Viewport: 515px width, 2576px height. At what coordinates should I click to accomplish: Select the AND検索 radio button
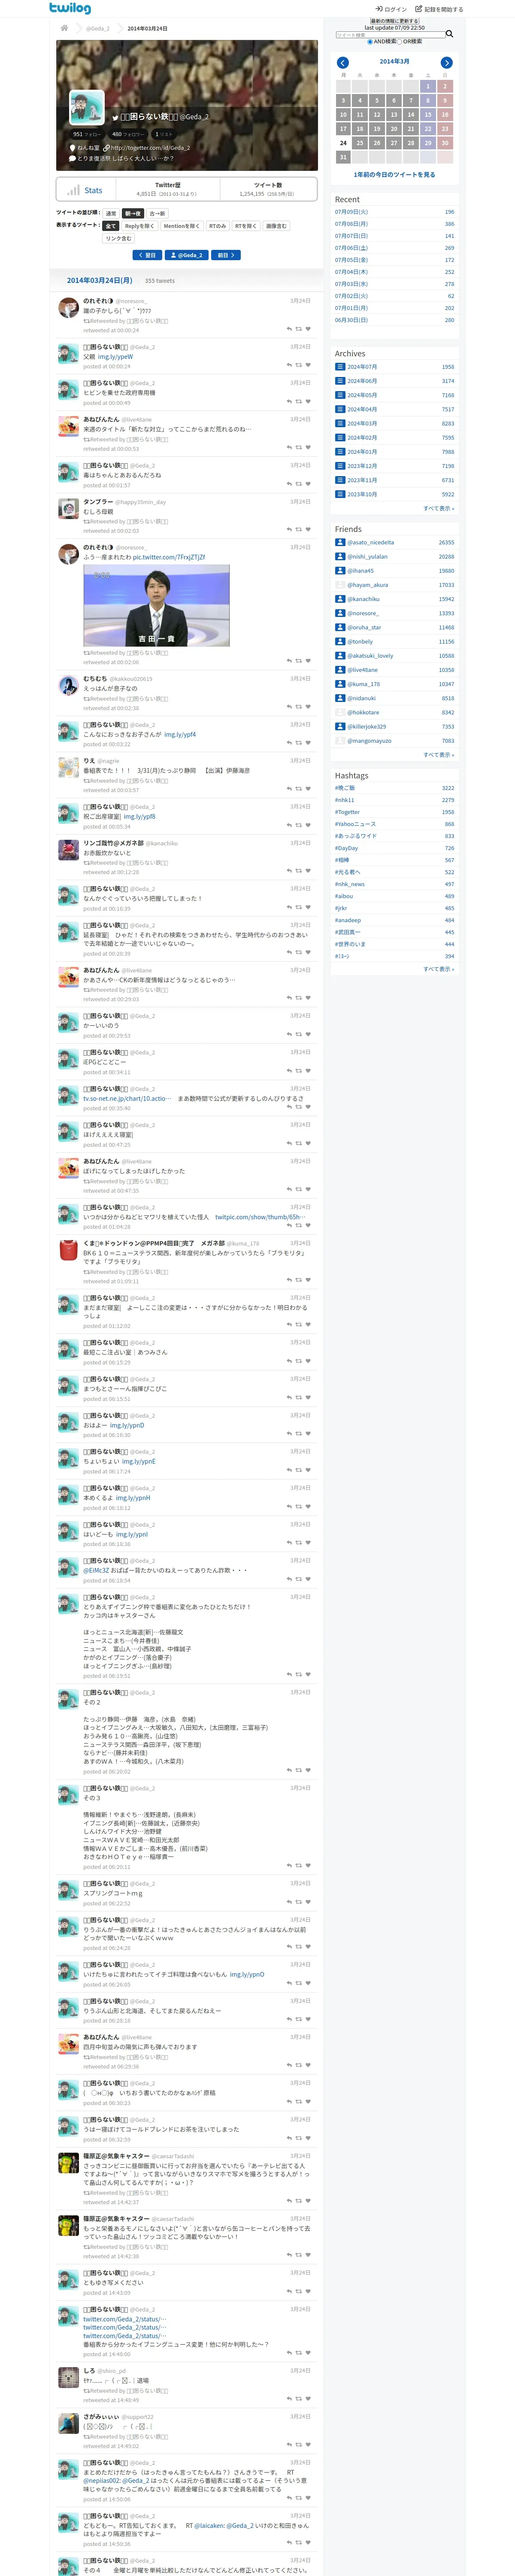click(x=370, y=42)
